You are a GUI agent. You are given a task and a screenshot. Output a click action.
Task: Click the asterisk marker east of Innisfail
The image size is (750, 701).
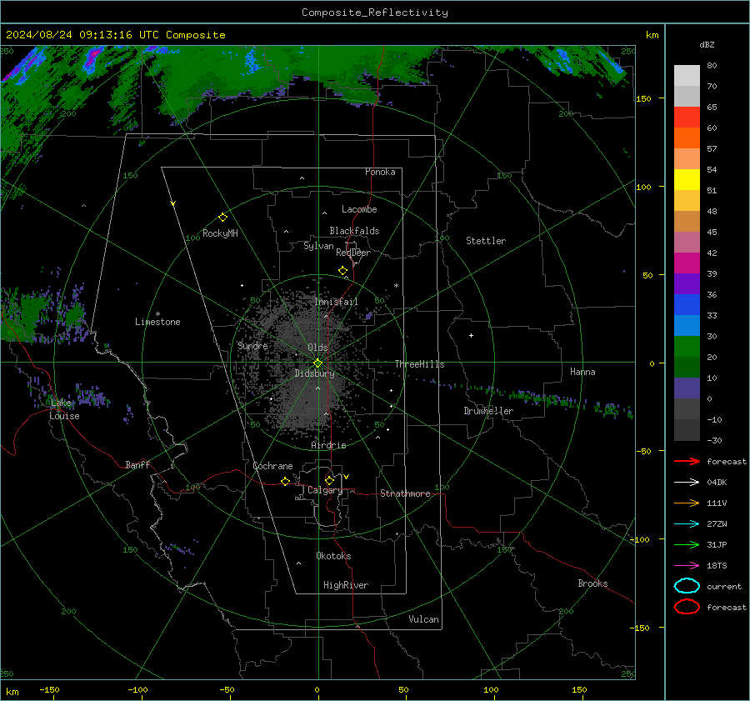[x=396, y=286]
